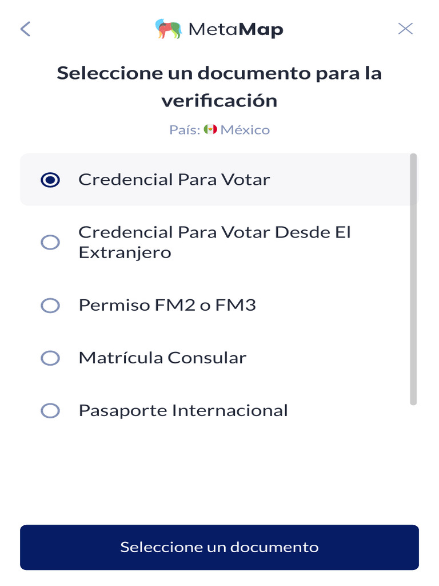Select the Permiso FM2 o FM3 radio button

pyautogui.click(x=50, y=306)
